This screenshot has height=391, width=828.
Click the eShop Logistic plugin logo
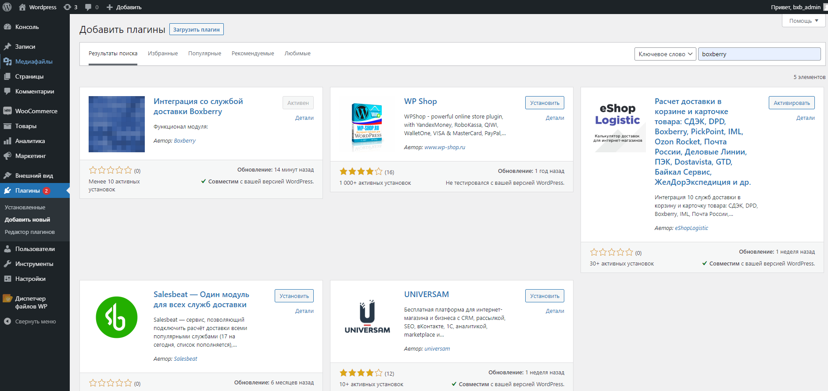(618, 124)
